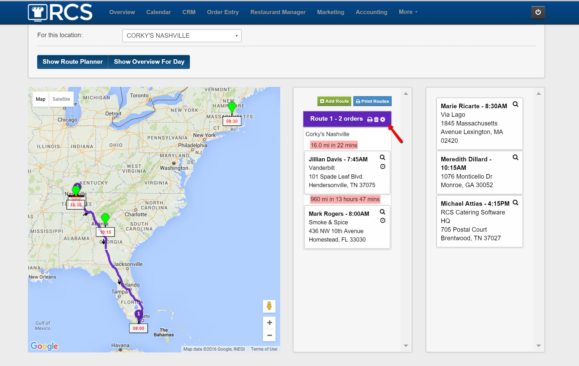Collapse the Route 1 header triangle
This screenshot has width=579, height=366.
coord(307,118)
